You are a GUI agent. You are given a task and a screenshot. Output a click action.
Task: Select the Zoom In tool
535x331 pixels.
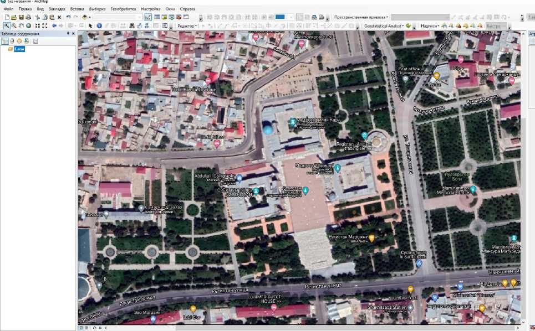(x=7, y=25)
